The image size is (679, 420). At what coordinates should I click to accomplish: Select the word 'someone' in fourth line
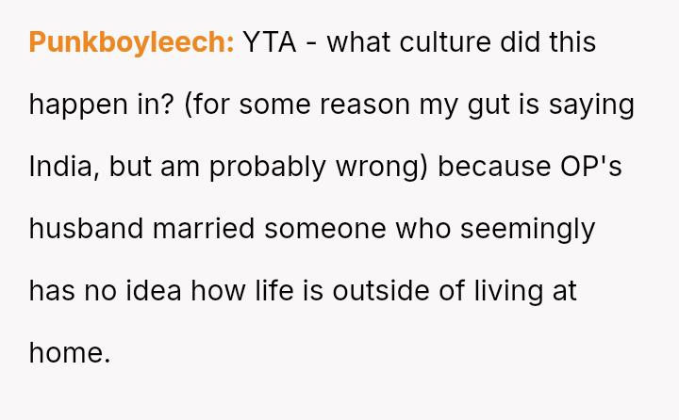(325, 229)
